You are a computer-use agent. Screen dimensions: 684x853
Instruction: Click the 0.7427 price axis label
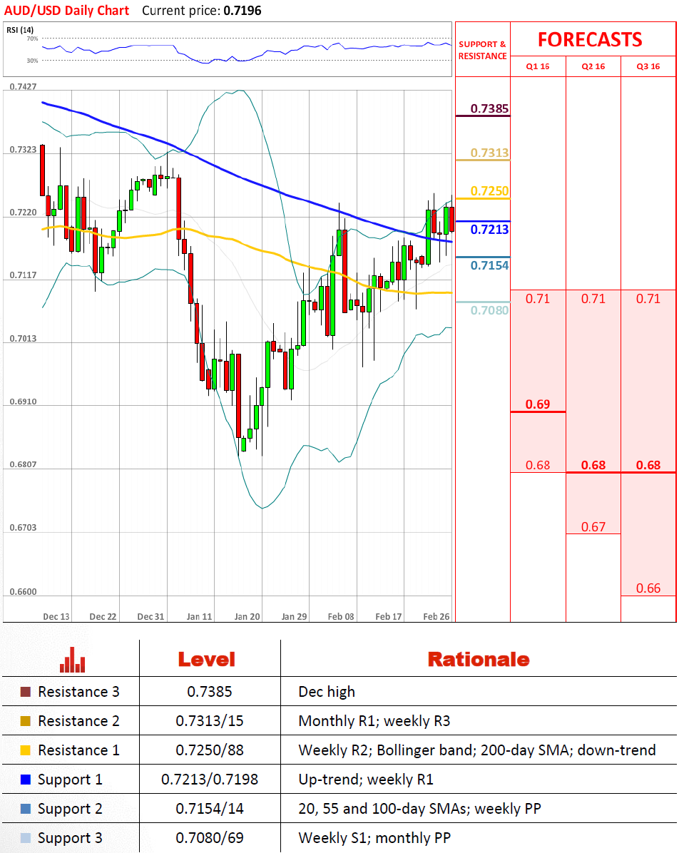click(x=24, y=86)
